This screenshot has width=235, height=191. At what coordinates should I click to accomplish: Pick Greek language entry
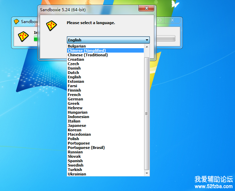pyautogui.click(x=105, y=103)
